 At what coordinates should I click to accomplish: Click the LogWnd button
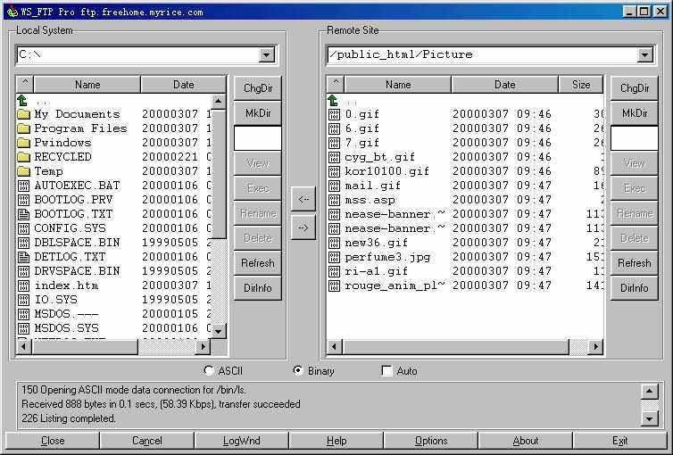241,441
